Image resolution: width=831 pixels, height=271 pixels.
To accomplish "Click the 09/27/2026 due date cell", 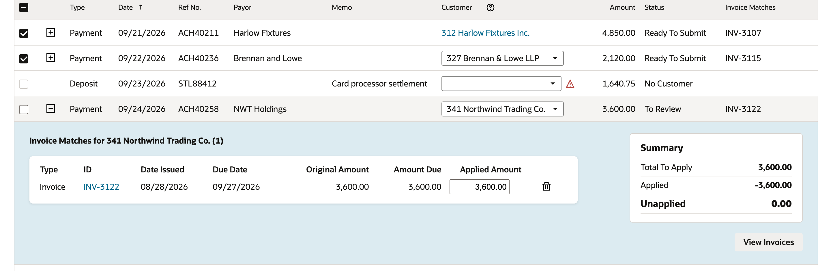I will coord(236,187).
